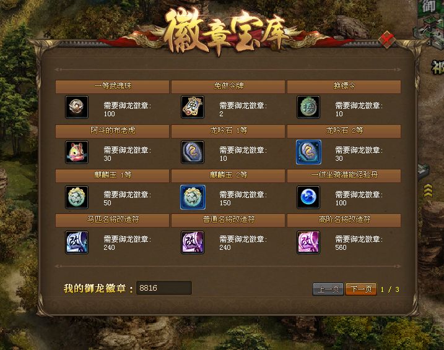Screen dimensions: 444x350
Task: Click the 一等武魂珠 title header
Action: (113, 86)
